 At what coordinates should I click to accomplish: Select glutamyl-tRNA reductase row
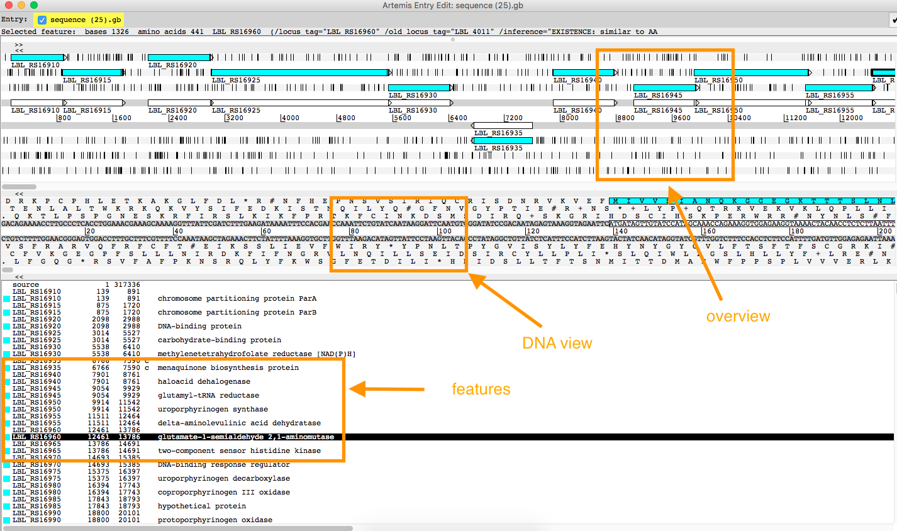click(x=448, y=396)
